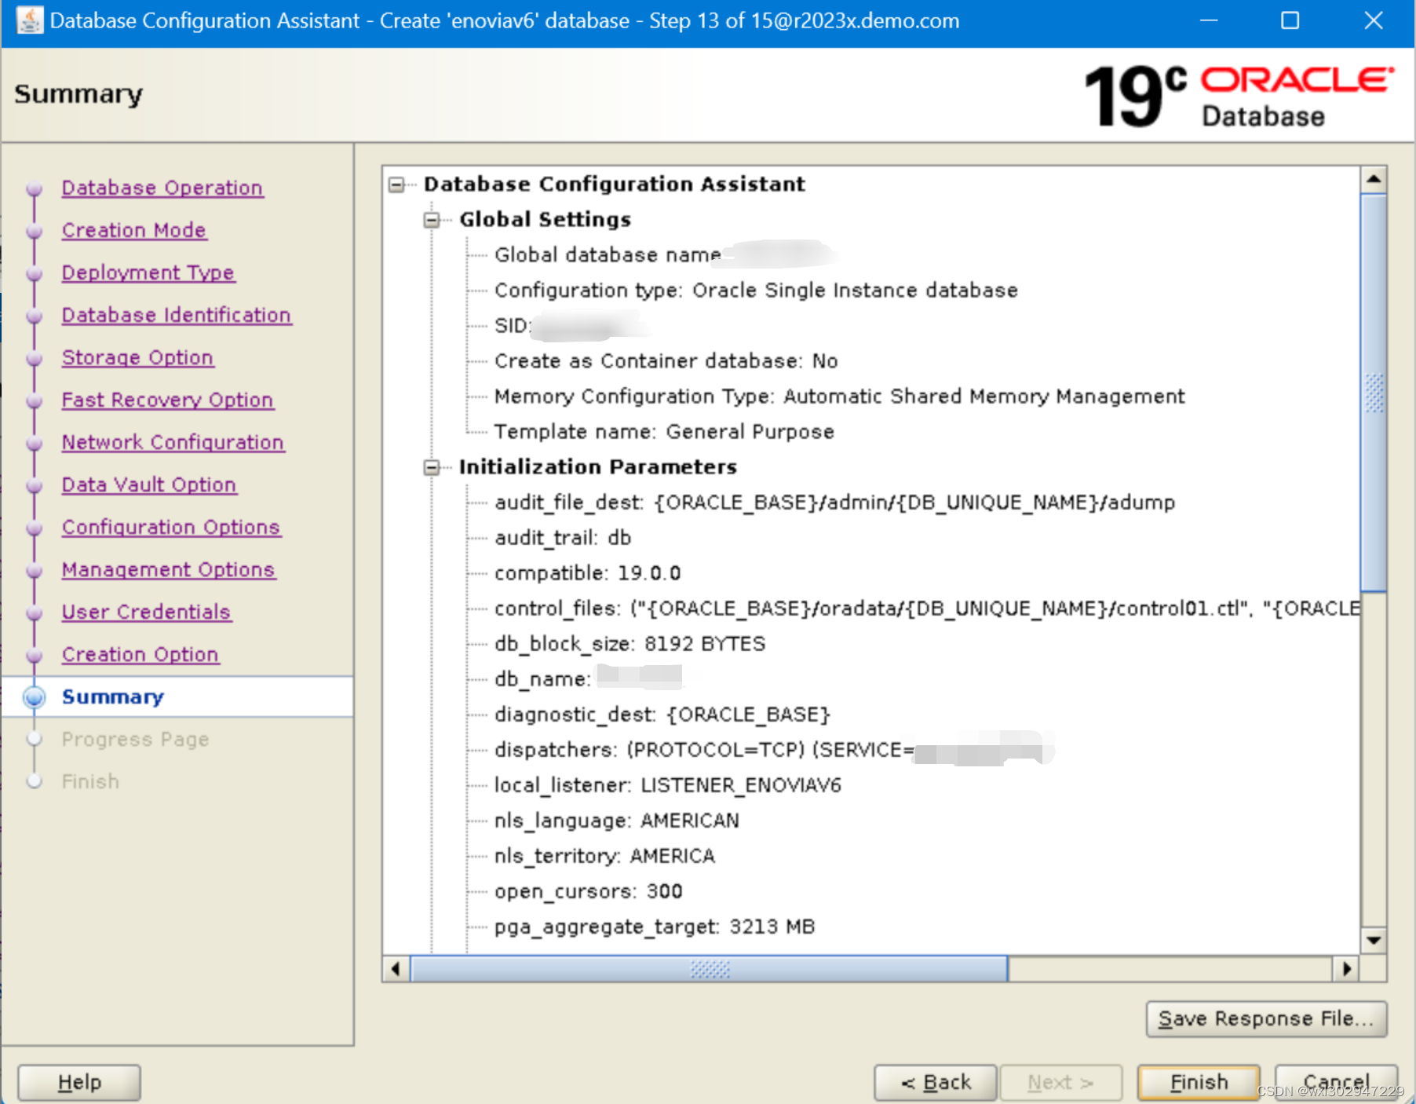Click the horizontal scrollbar right arrow

click(1346, 969)
